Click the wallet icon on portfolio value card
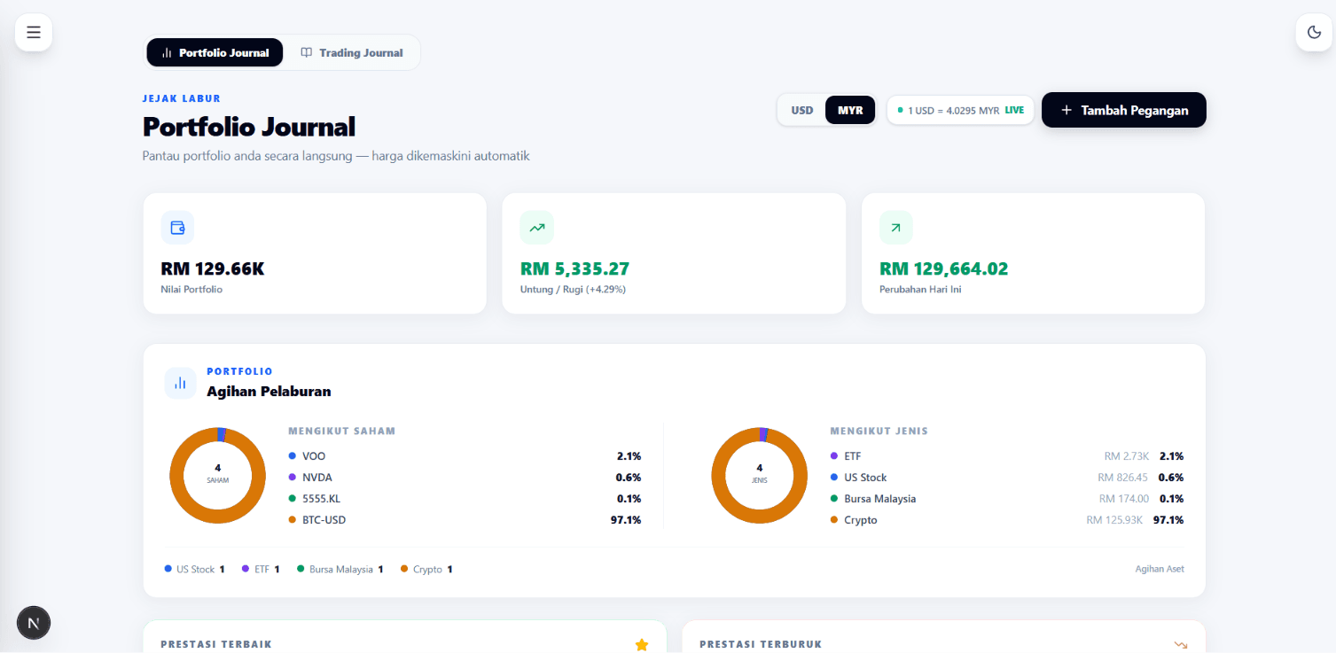This screenshot has width=1336, height=653. (177, 228)
